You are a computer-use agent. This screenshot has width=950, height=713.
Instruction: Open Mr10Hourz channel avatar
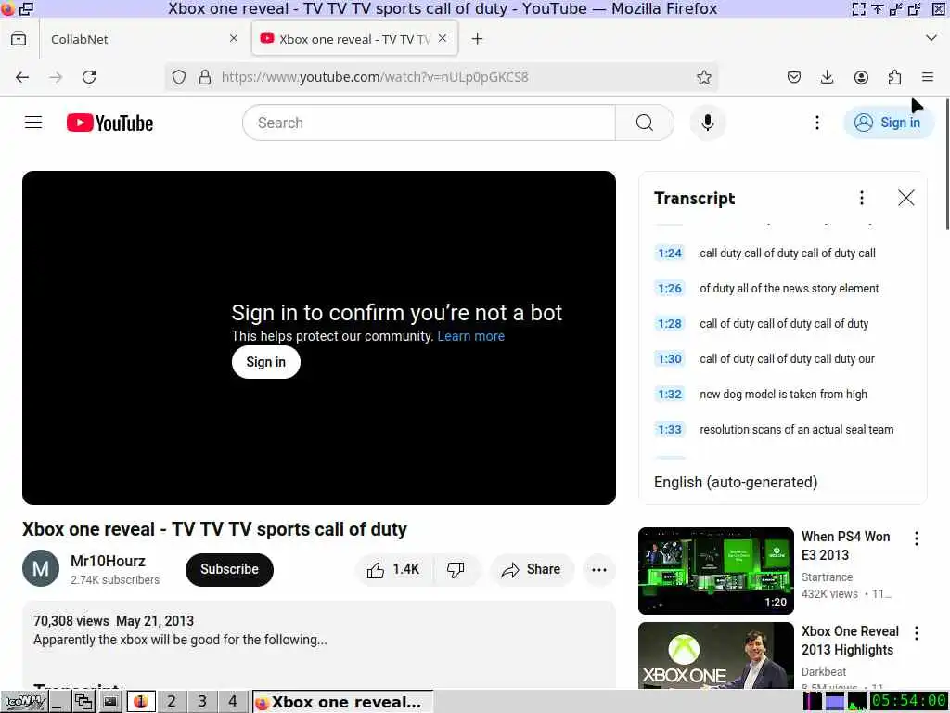click(41, 569)
